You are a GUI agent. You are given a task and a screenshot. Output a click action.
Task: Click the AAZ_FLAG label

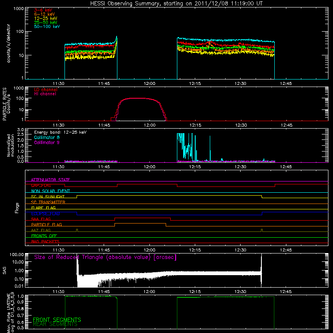pyautogui.click(x=41, y=230)
